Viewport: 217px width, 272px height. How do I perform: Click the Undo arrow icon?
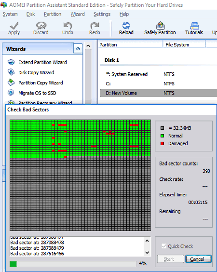pyautogui.click(x=68, y=26)
